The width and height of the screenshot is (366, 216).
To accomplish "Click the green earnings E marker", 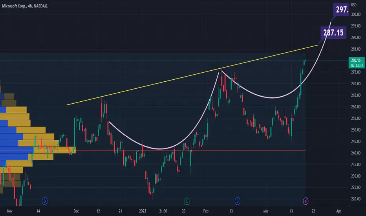I will [187, 201].
